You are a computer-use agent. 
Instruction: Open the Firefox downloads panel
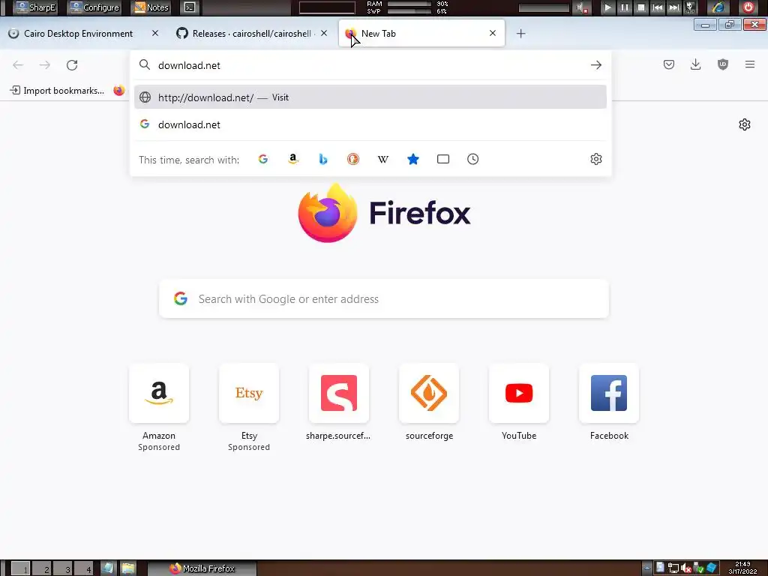pyautogui.click(x=695, y=64)
